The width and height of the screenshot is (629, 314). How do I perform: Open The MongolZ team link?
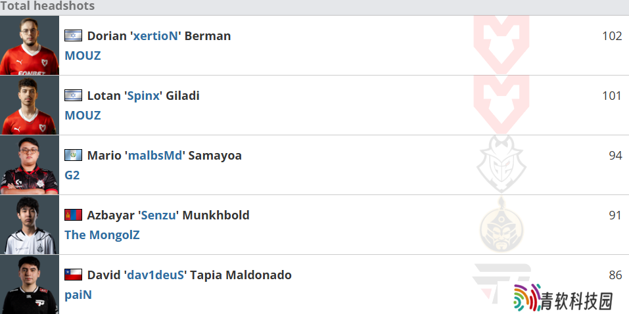click(102, 235)
